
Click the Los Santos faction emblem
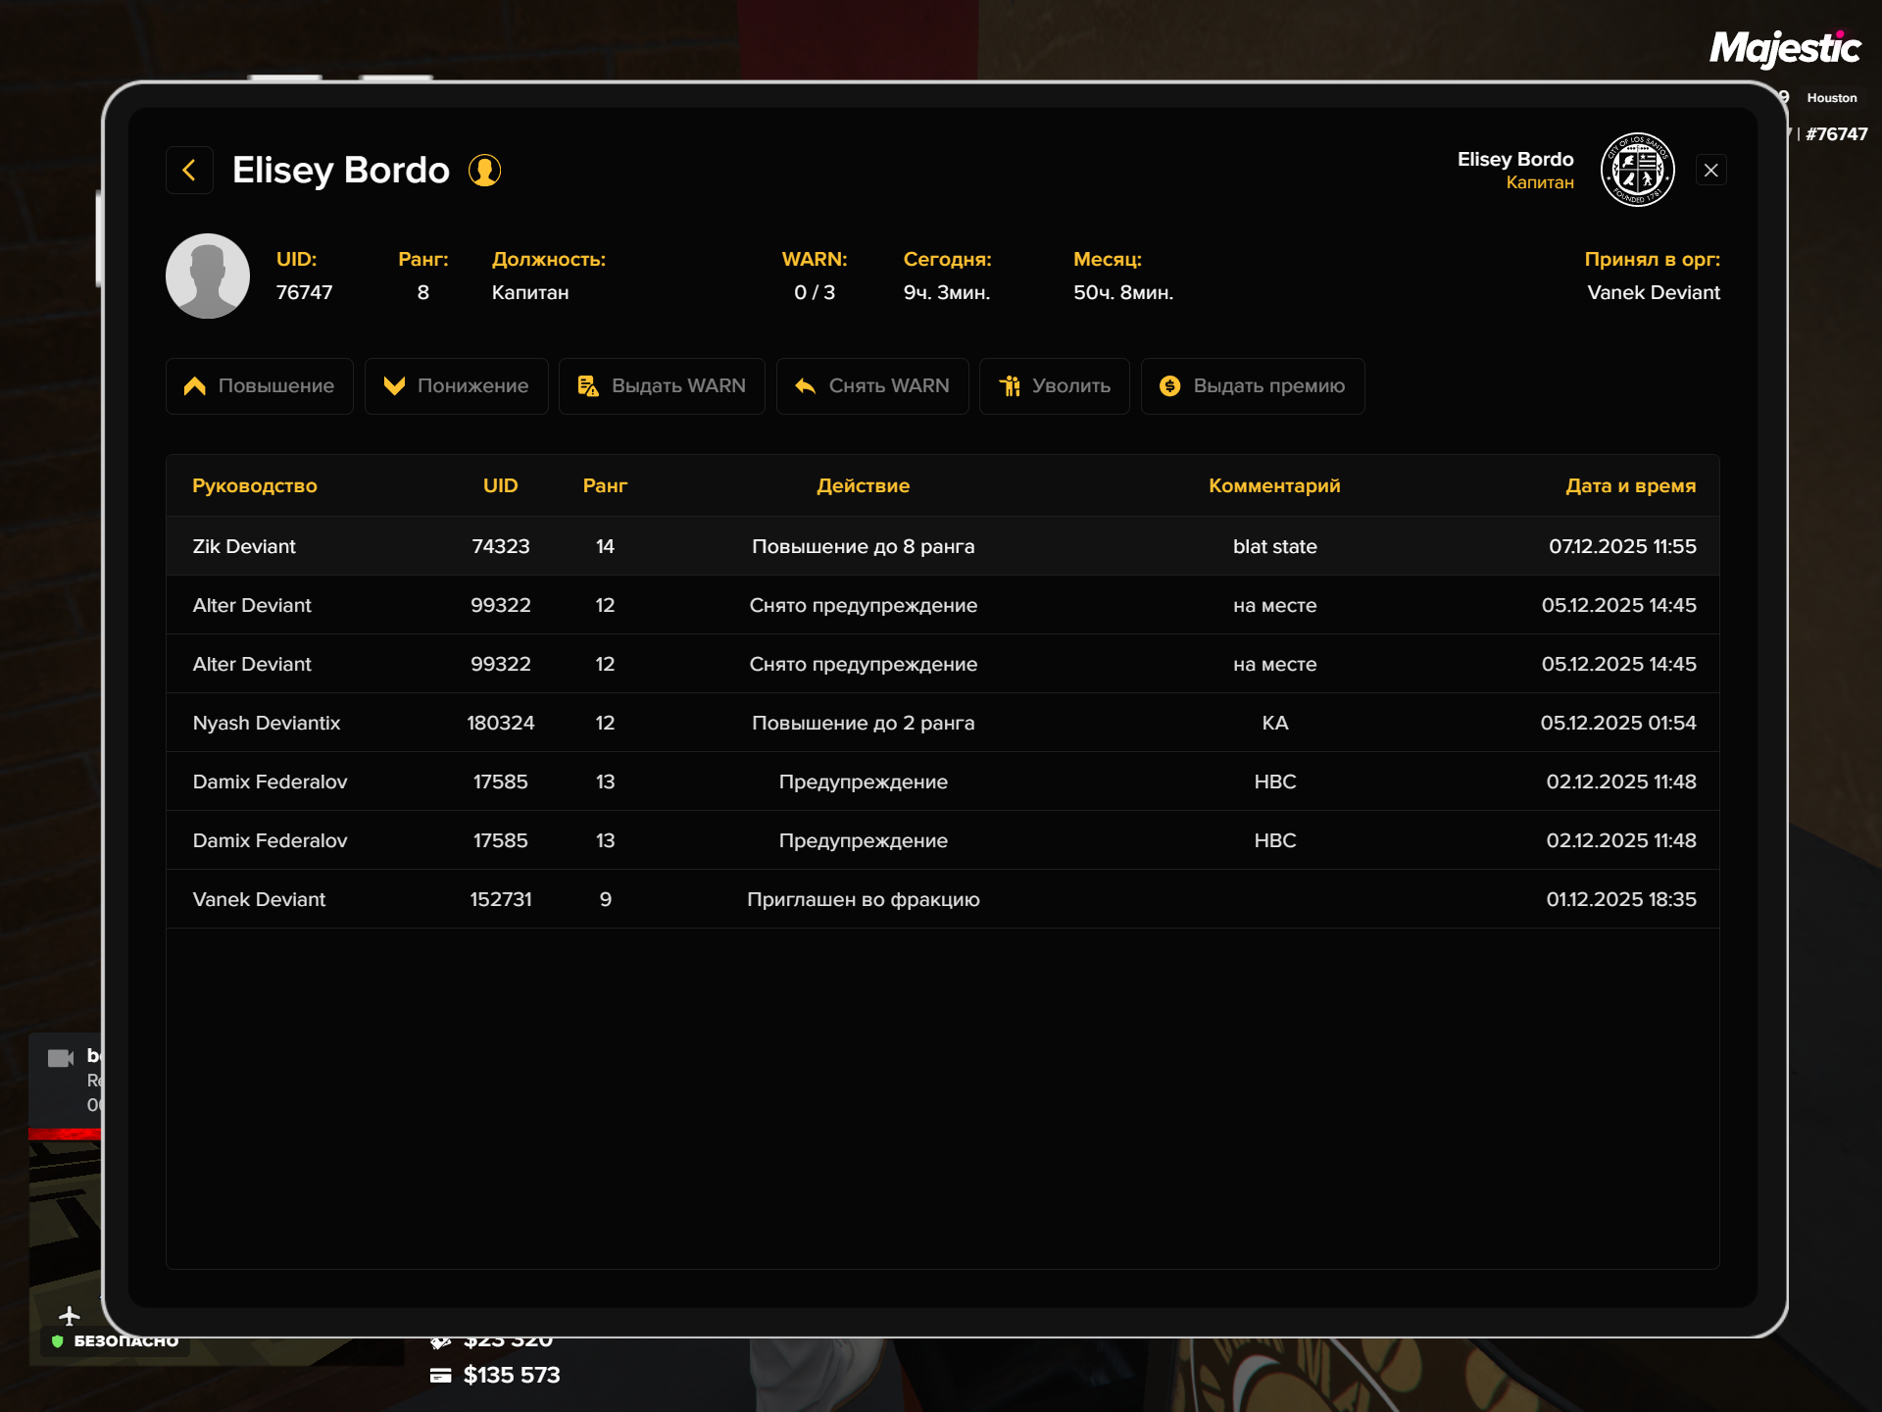point(1638,169)
